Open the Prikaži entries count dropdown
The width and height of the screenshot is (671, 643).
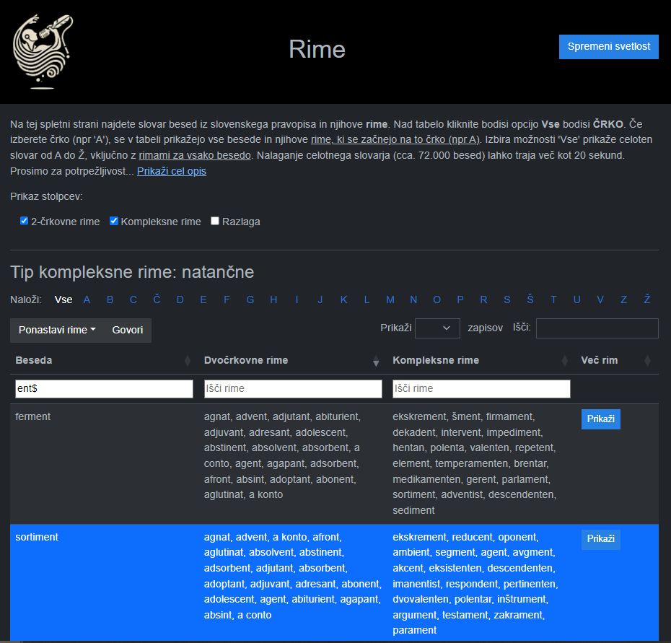click(x=438, y=328)
